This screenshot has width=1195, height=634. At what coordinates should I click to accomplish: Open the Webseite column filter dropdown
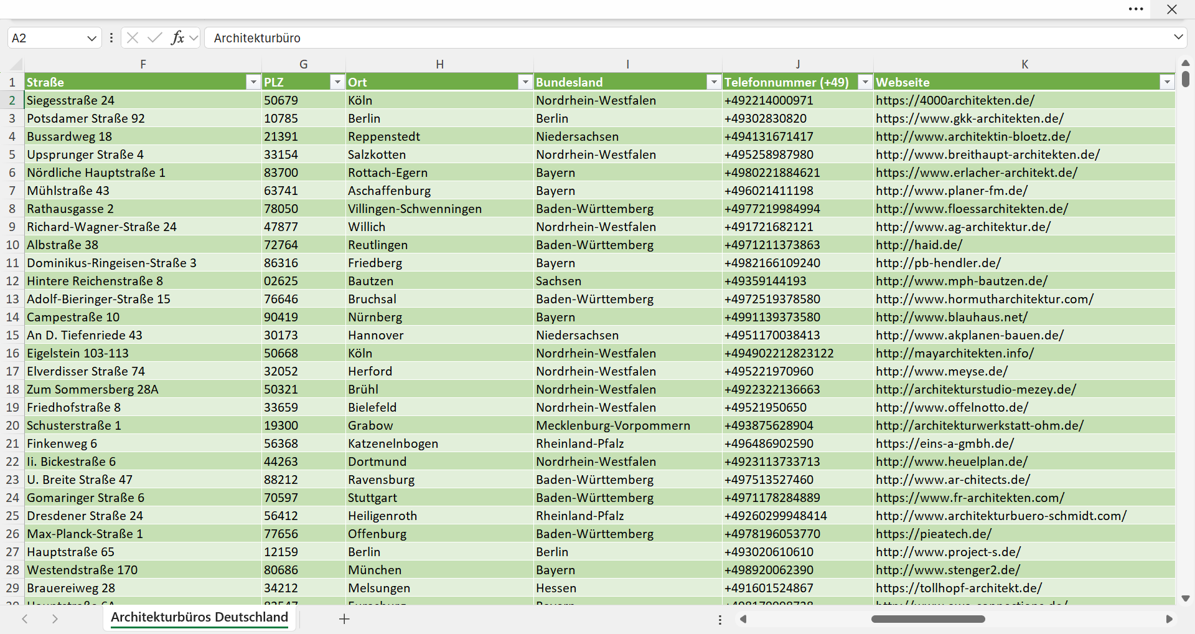[1166, 82]
